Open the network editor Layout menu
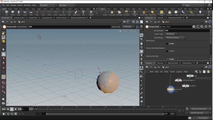 coord(179,72)
